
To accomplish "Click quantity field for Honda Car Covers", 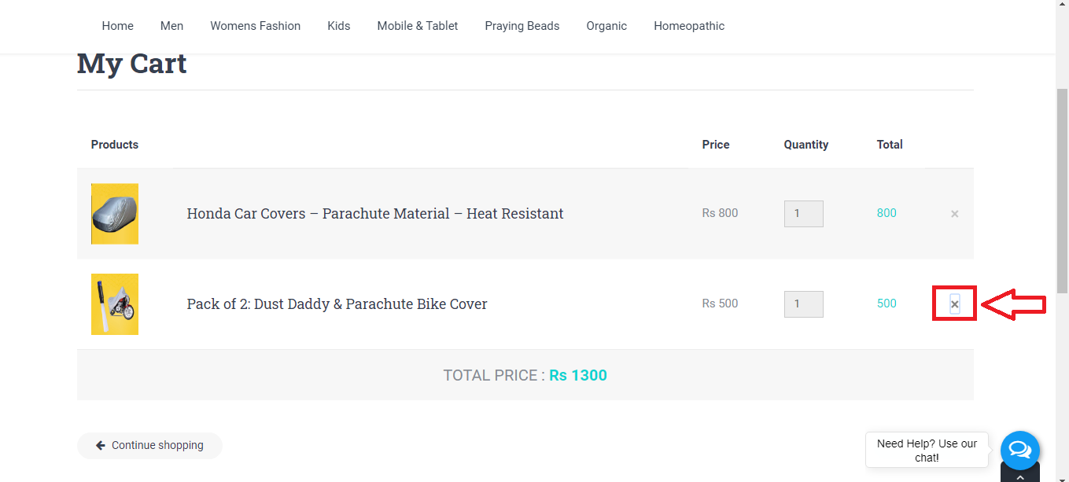I will [x=803, y=214].
